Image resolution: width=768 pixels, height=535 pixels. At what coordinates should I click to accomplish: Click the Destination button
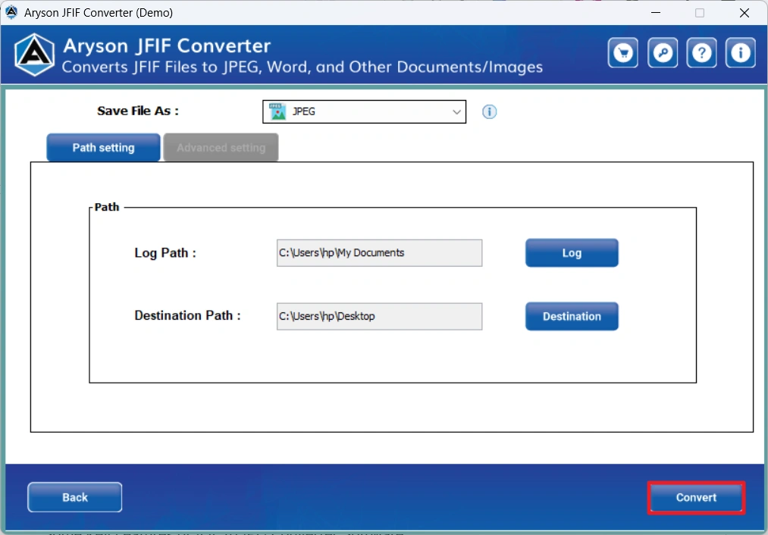click(x=572, y=316)
